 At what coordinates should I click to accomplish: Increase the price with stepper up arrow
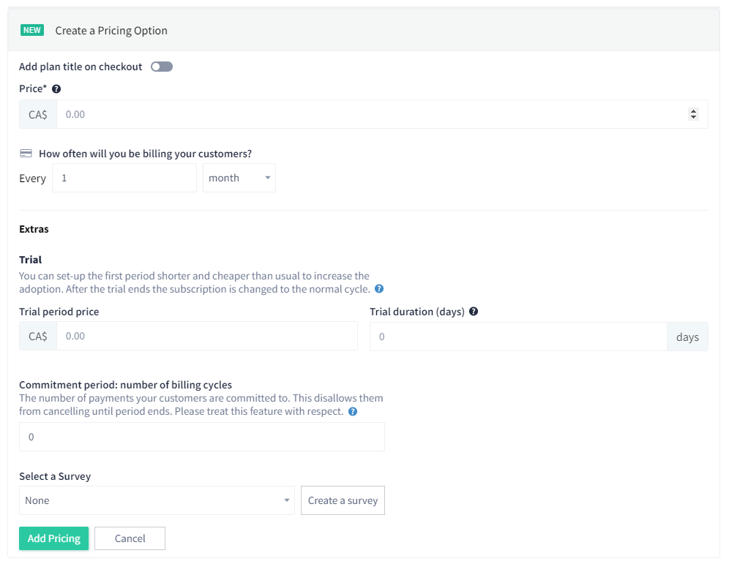pos(693,111)
